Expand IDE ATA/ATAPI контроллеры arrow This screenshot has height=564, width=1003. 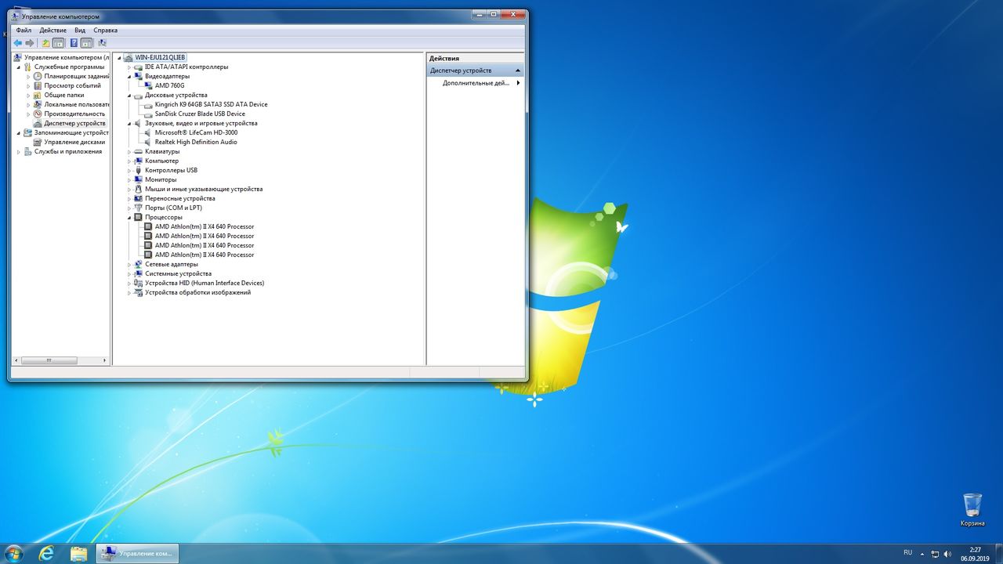click(x=129, y=67)
